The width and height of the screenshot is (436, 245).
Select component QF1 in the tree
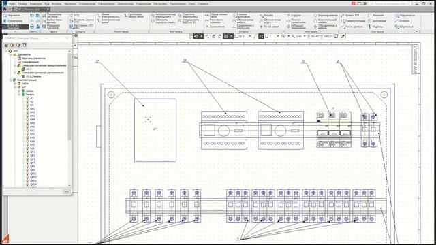coord(33,152)
